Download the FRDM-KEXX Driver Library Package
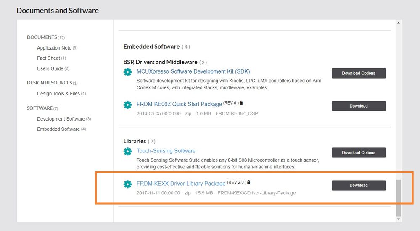The height and width of the screenshot is (231, 420). coord(358,185)
